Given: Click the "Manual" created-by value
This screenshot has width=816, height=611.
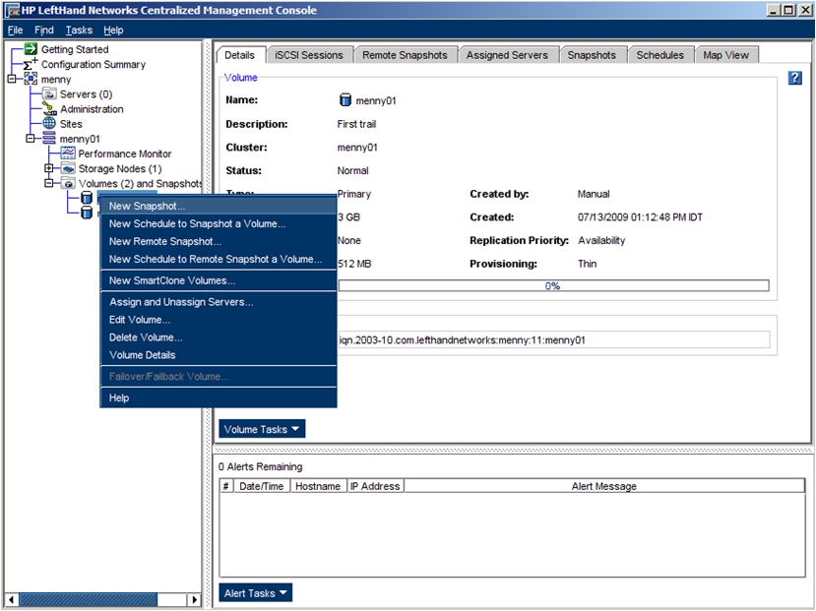Looking at the screenshot, I should click(x=594, y=194).
